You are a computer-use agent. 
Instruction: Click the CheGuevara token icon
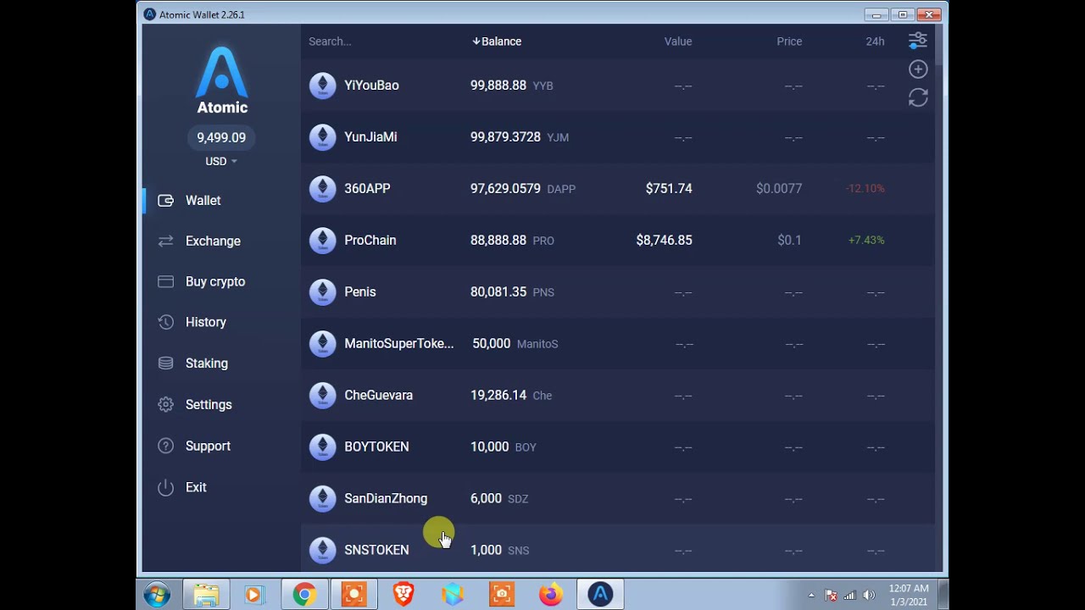[x=322, y=396]
